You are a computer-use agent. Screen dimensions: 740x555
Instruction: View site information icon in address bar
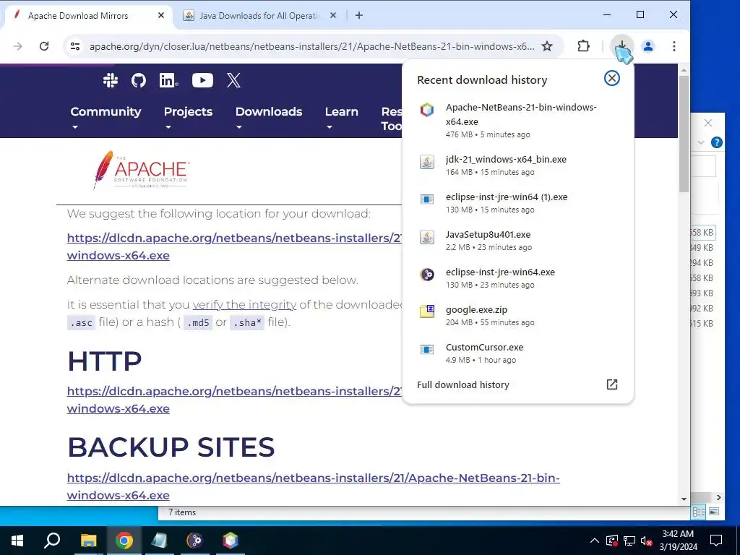coord(75,46)
